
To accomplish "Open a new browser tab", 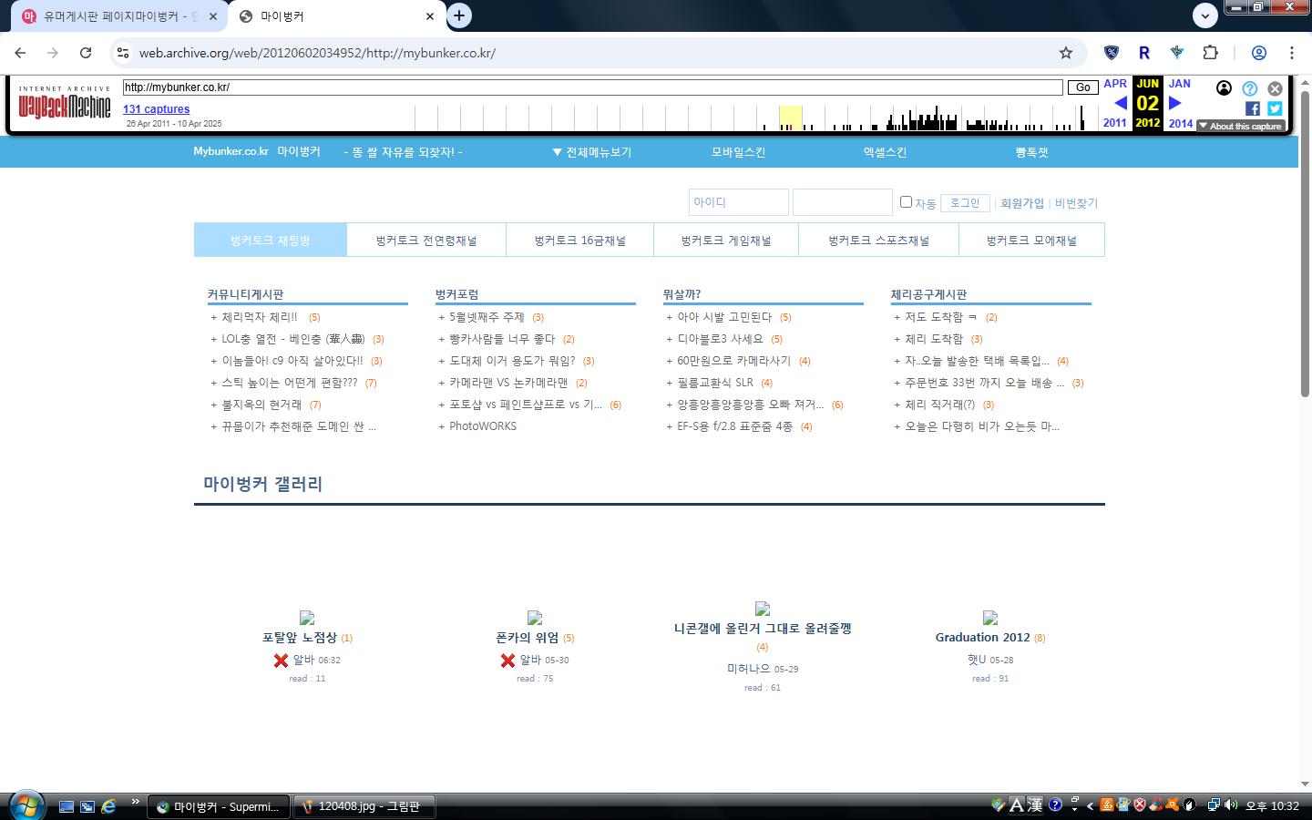I will (459, 15).
